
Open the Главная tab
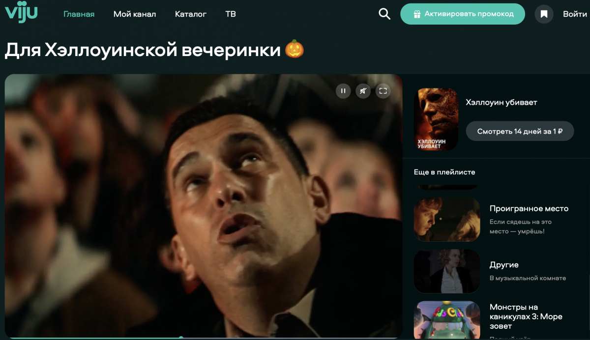point(79,14)
